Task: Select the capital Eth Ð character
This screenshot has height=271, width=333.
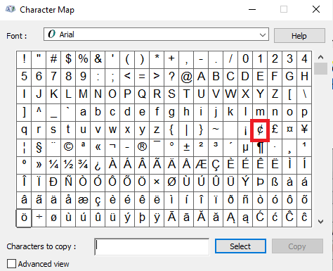Action: tap(53, 183)
